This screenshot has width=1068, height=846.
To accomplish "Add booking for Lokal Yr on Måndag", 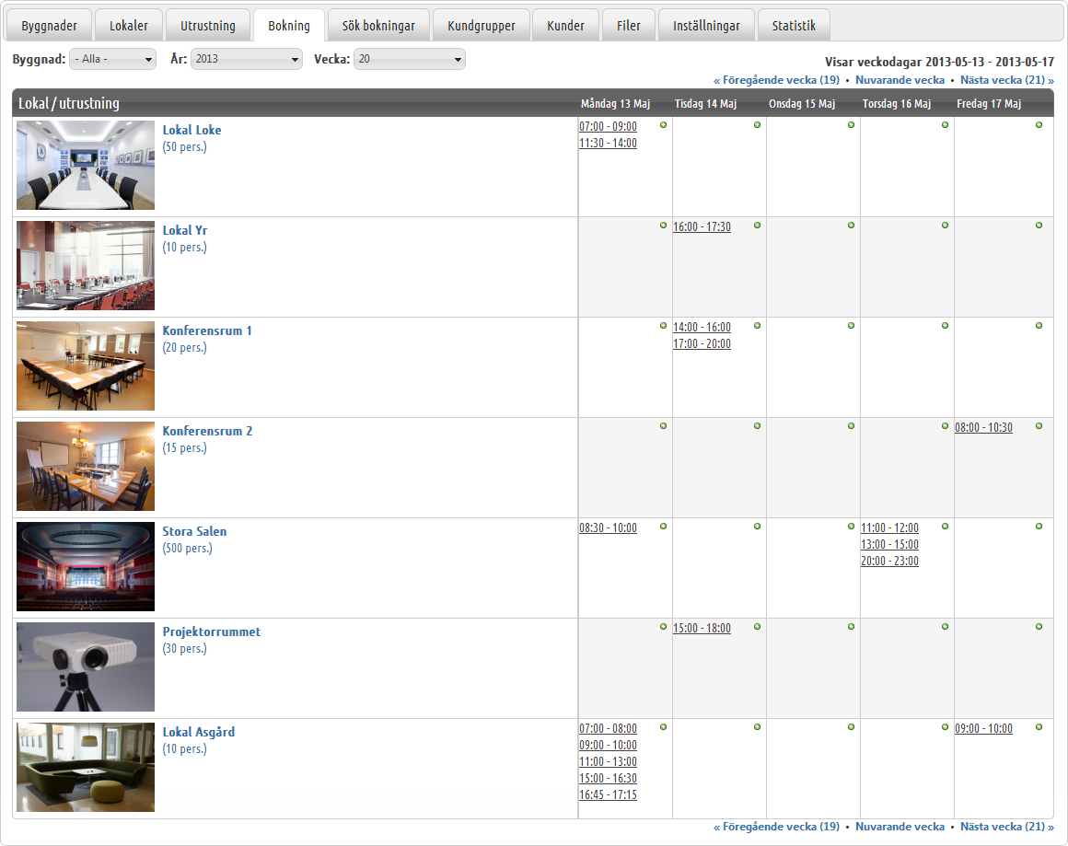I will 664,226.
